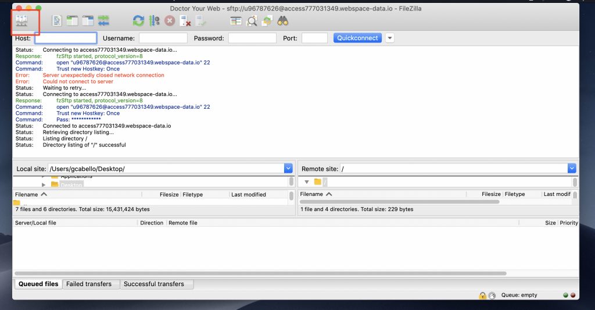Click the Remote site path field

click(454, 169)
